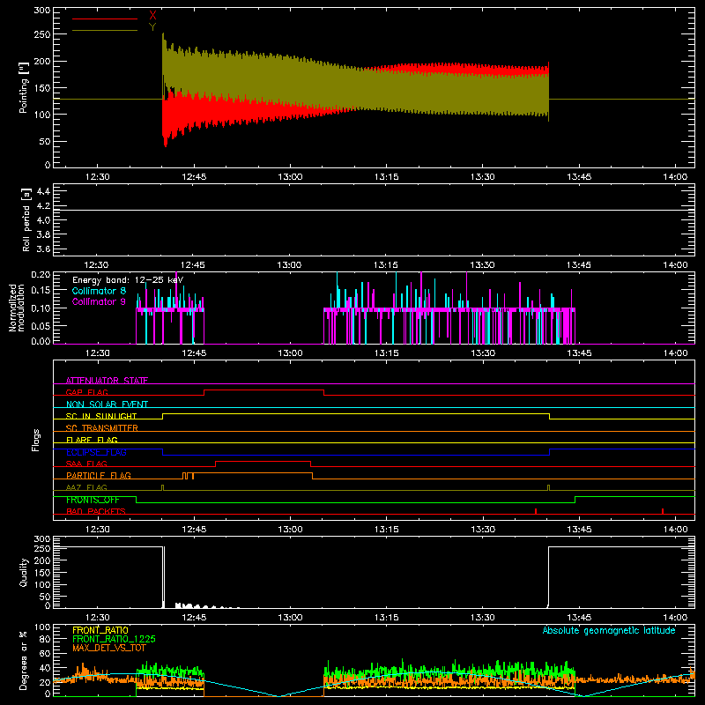705x705 pixels.
Task: Click the raised SAA_FLAG step segment
Action: [263, 462]
